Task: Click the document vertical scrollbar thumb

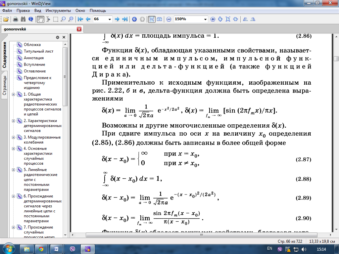Action: click(x=336, y=59)
